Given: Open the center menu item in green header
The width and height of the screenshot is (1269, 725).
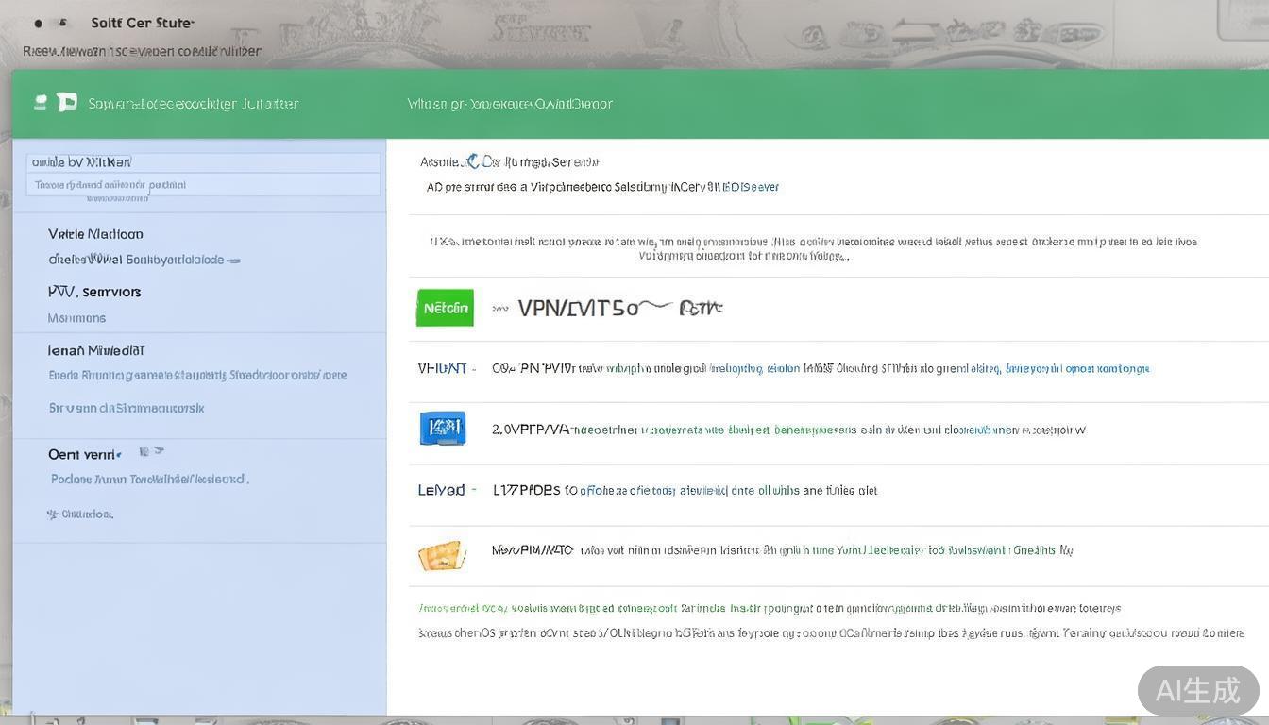Looking at the screenshot, I should pyautogui.click(x=510, y=104).
